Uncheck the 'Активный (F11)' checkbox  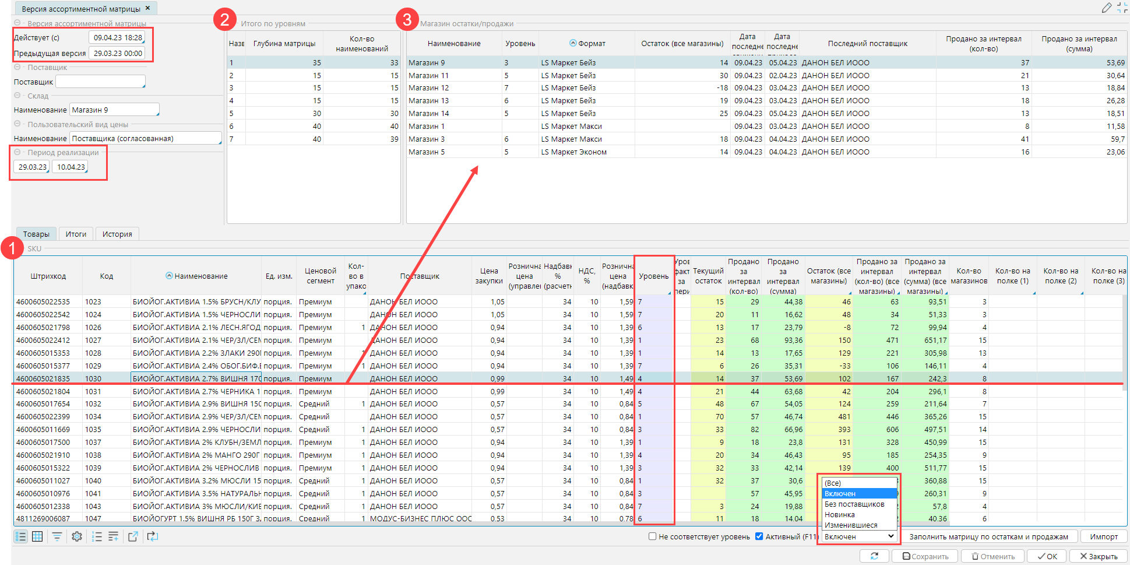(x=759, y=536)
